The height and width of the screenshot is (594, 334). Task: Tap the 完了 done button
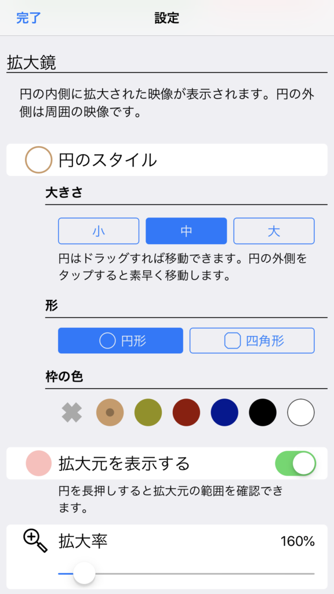28,18
